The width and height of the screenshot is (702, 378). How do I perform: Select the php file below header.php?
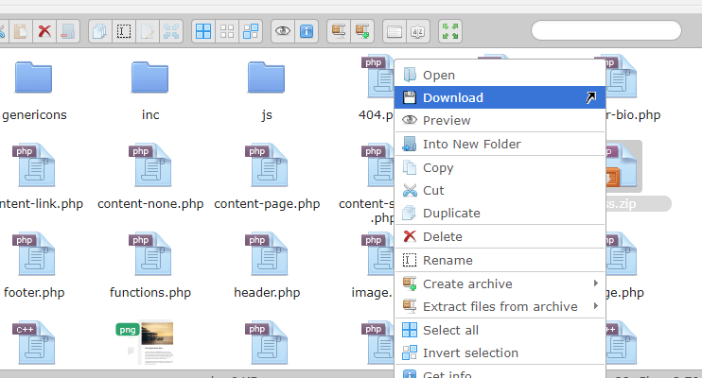pyautogui.click(x=267, y=342)
